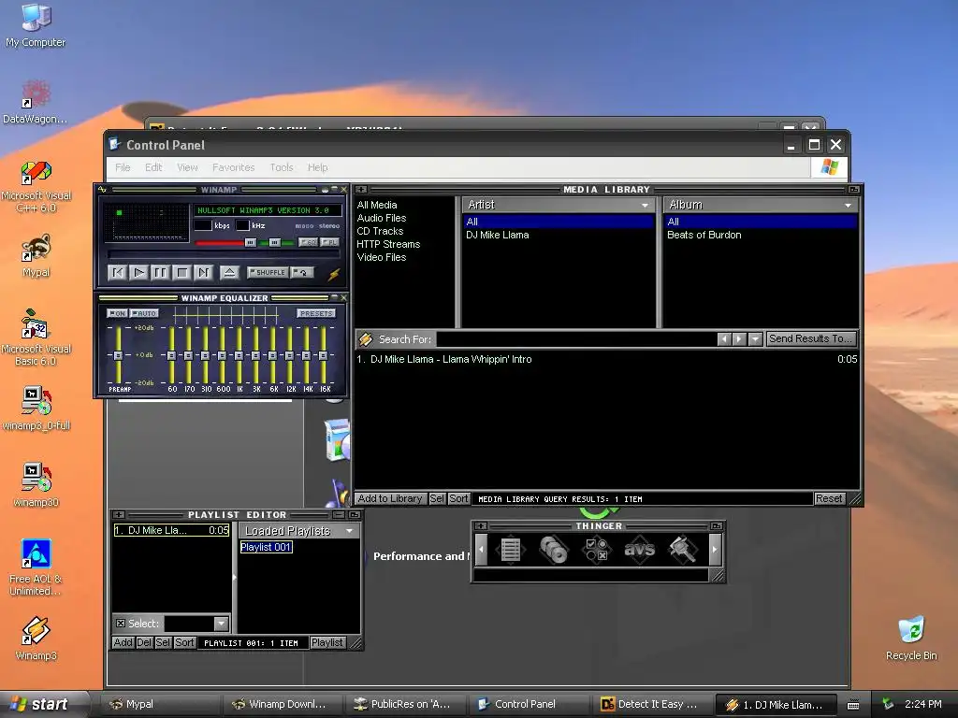Screen dimensions: 958x718
Task: Expand Playlist Editor side pane with splitter arrow
Action: click(x=234, y=576)
